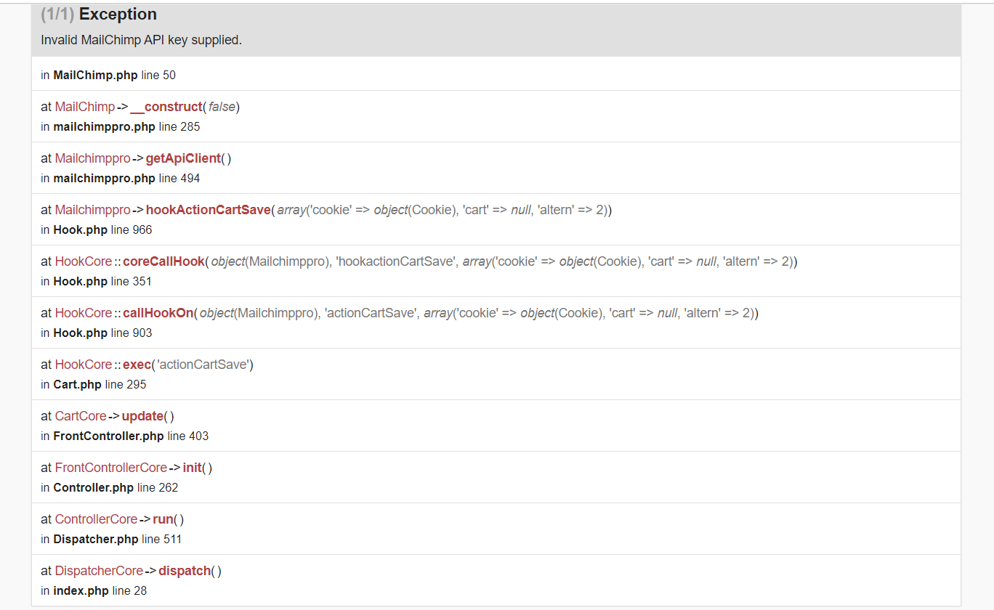Click the CartCore class name

tap(81, 416)
